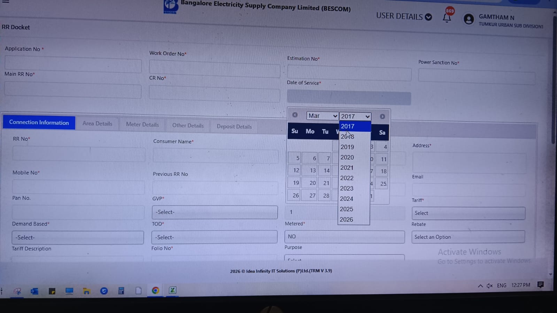Choose 2024 in the year list

(x=354, y=199)
